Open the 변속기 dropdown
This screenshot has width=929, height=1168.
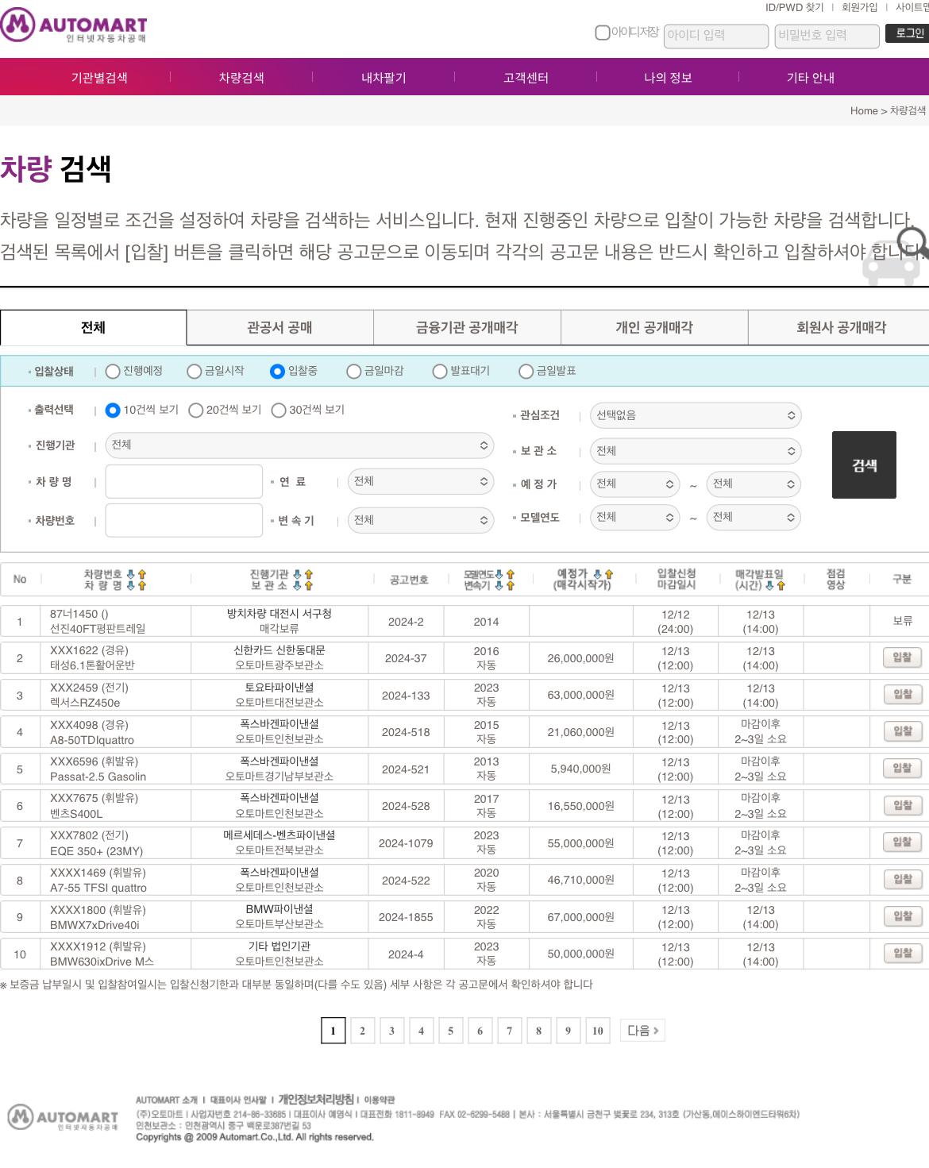[x=421, y=520]
